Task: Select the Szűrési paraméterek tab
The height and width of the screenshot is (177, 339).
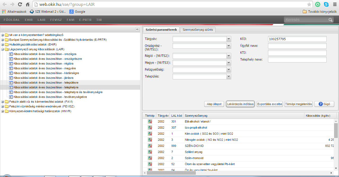Action: click(161, 30)
